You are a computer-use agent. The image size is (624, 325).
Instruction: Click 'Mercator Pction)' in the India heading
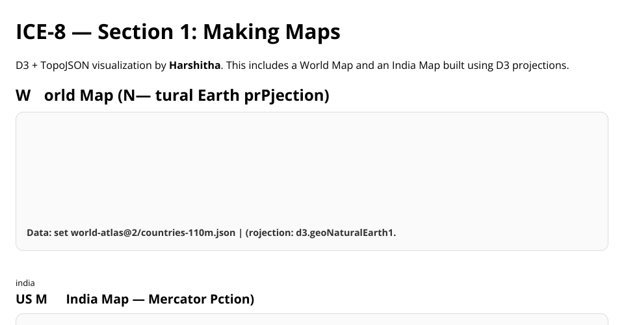[x=201, y=299]
